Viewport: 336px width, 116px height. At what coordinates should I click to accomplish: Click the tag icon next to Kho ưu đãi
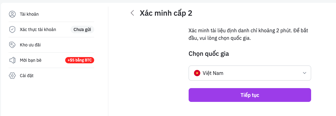pos(12,45)
